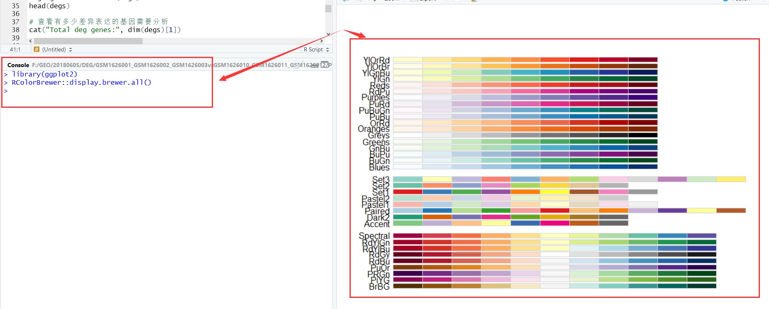Screen dimensions: 769x309
Task: Click the head(degs) code on line 35
Action: click(49, 6)
